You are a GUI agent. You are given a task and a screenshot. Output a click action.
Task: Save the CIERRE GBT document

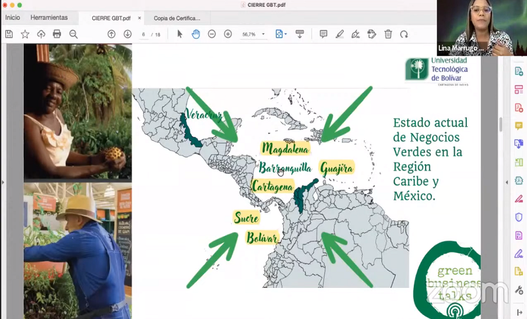coord(8,34)
